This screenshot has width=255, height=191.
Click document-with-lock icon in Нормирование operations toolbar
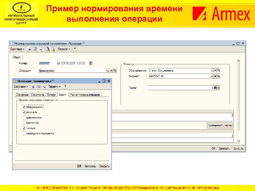coord(47,49)
